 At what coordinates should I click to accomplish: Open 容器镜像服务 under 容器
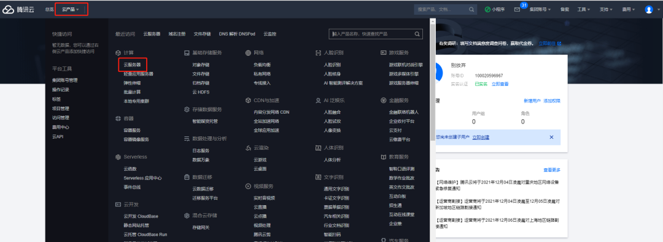(x=136, y=139)
